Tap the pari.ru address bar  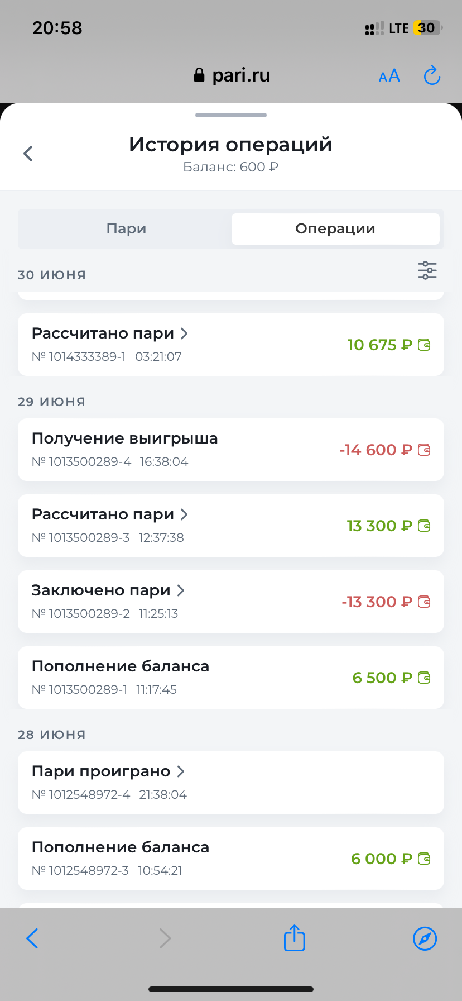pyautogui.click(x=231, y=75)
